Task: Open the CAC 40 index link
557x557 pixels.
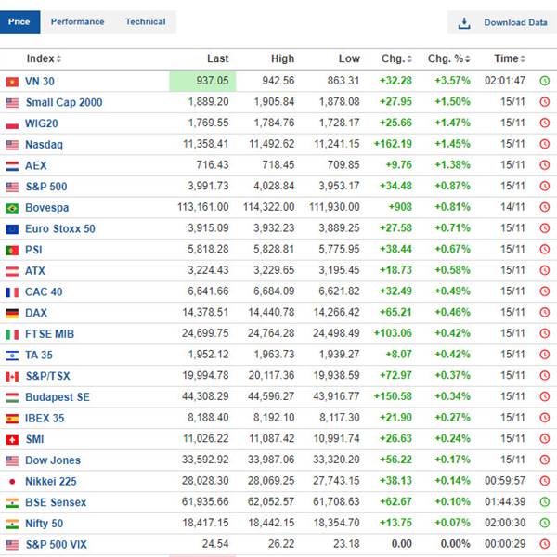Action: click(x=44, y=292)
